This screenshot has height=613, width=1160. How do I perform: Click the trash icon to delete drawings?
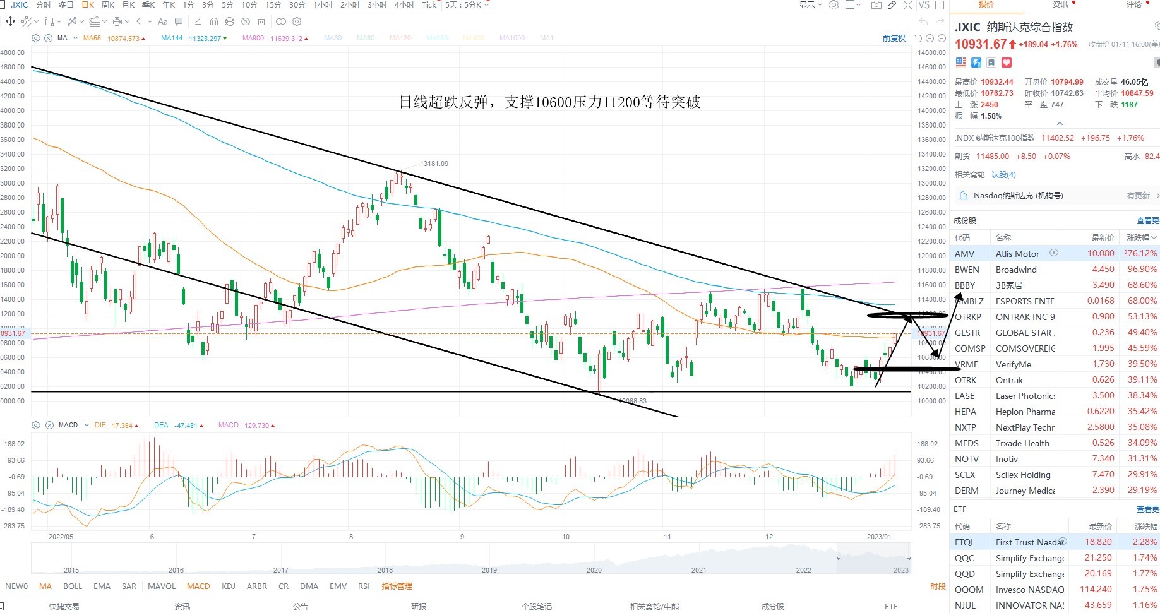pyautogui.click(x=261, y=21)
